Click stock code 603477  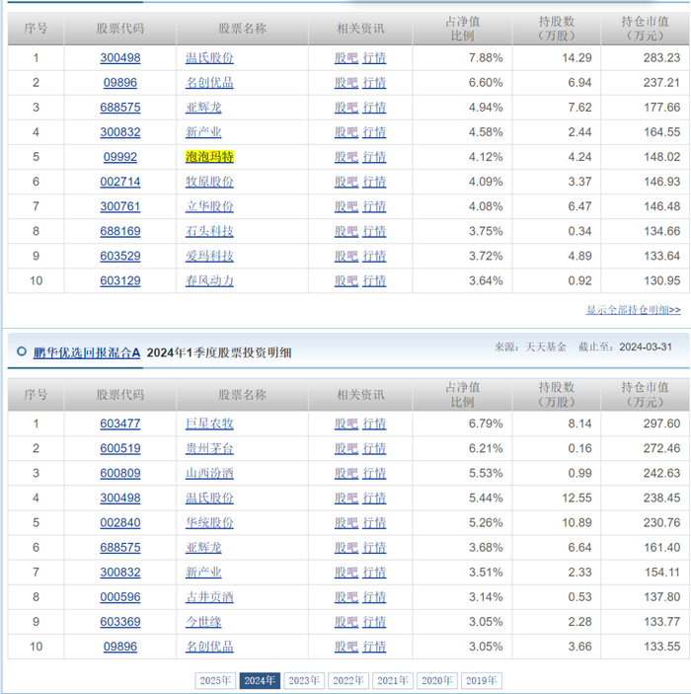click(120, 424)
